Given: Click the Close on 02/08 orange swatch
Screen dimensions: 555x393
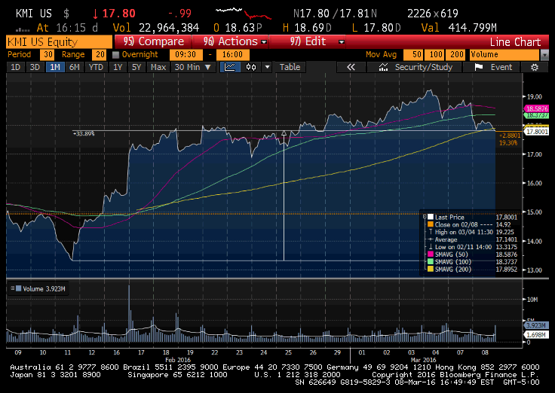Looking at the screenshot, I should pos(431,224).
